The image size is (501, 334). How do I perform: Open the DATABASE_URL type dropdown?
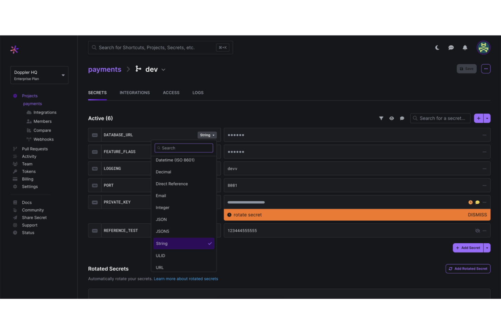tap(207, 135)
